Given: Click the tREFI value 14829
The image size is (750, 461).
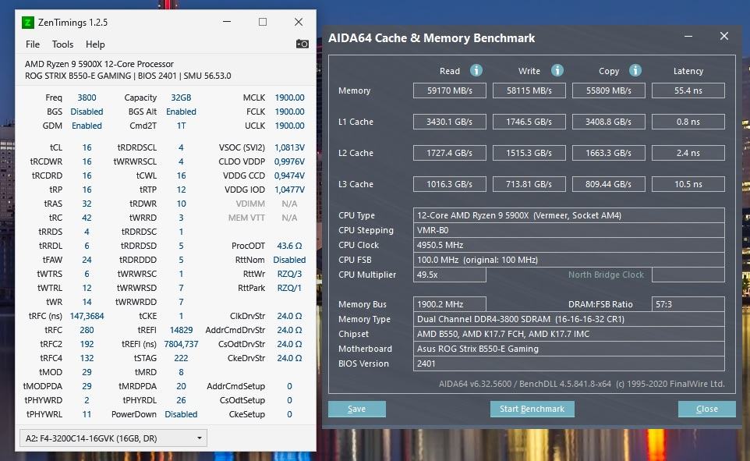Looking at the screenshot, I should point(181,330).
